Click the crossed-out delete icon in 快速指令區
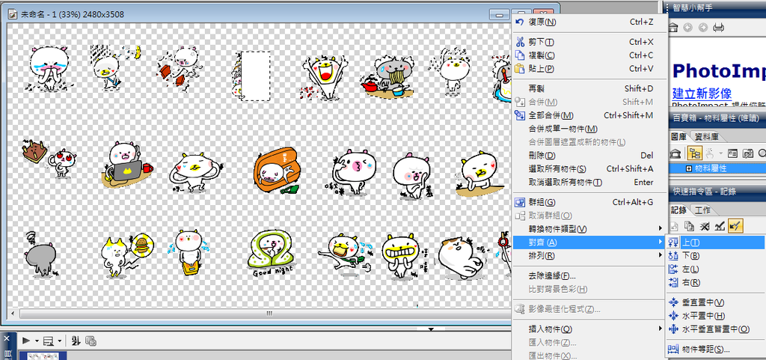The width and height of the screenshot is (766, 360). (705, 225)
